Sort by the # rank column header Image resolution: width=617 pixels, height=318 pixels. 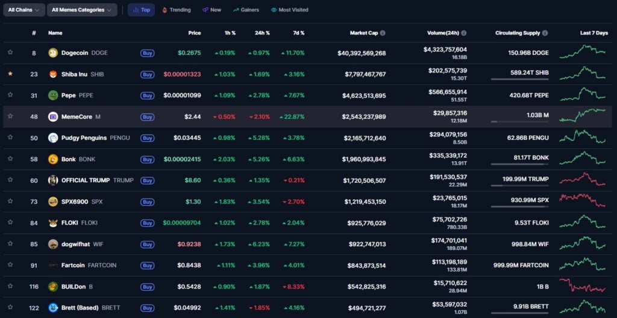point(34,33)
